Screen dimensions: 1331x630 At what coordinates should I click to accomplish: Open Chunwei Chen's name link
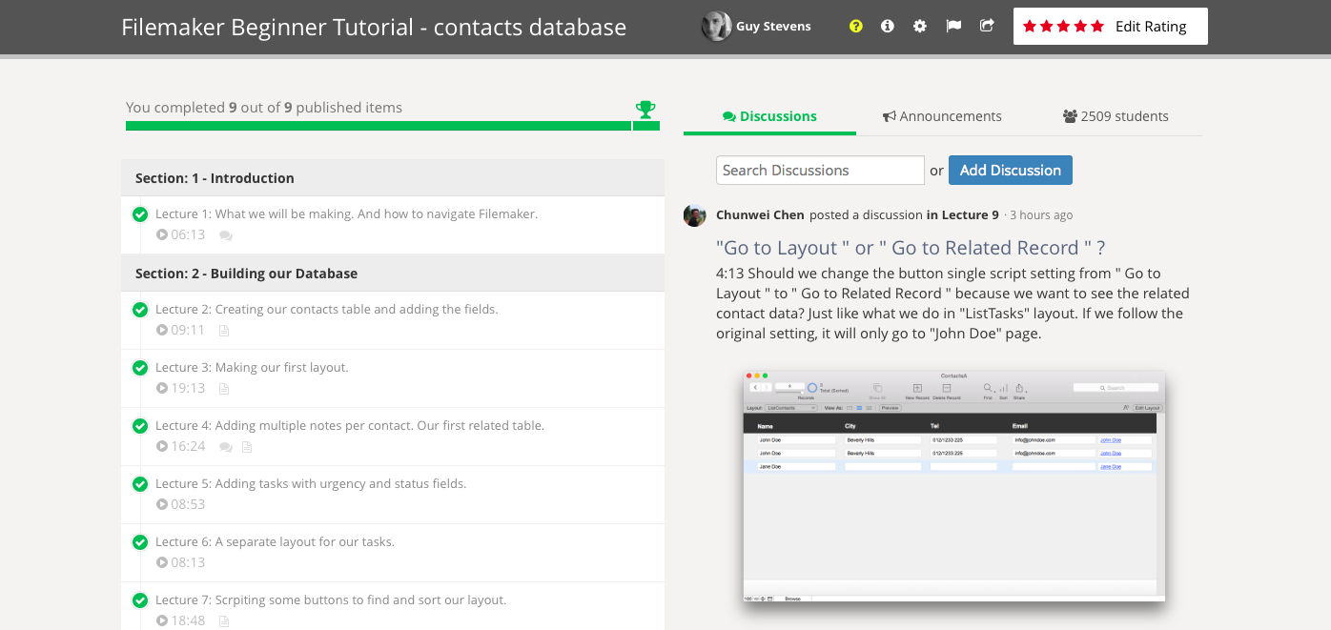point(760,215)
